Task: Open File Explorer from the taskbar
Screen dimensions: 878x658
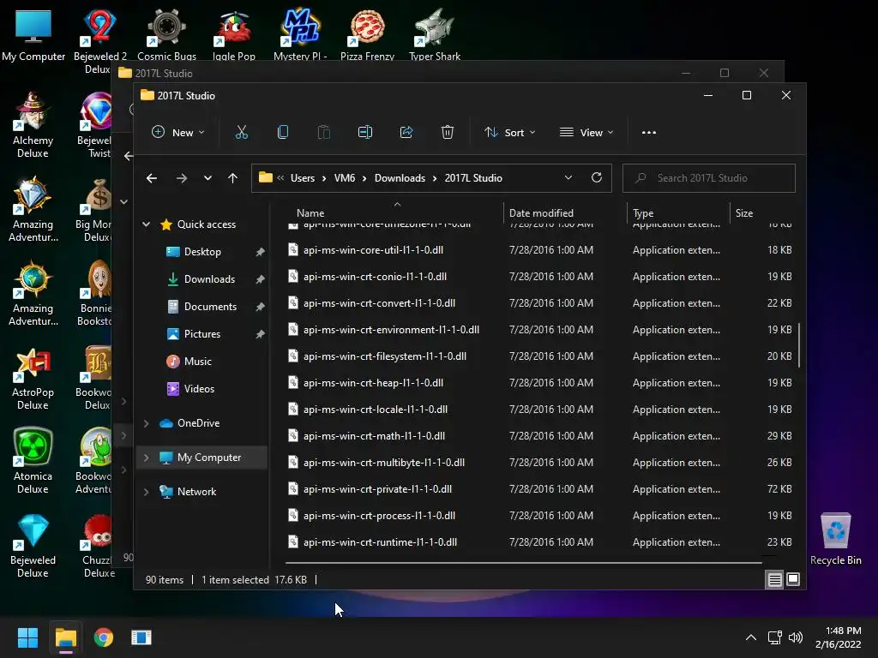Action: [65, 637]
